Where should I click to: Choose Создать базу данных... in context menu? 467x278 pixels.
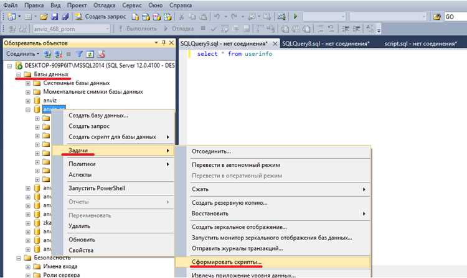click(113, 115)
